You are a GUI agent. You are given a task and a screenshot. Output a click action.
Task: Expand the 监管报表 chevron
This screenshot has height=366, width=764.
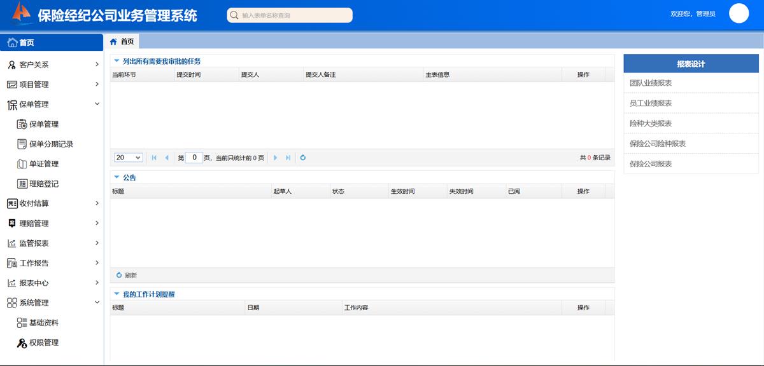point(97,243)
